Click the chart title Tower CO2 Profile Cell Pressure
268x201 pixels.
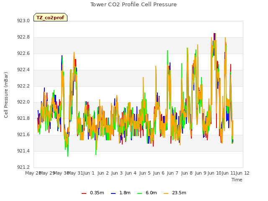(133, 5)
